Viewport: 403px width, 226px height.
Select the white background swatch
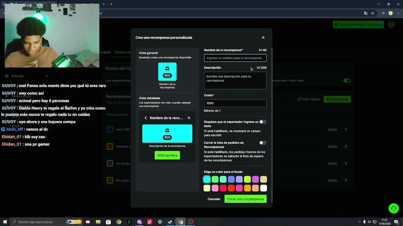(x=264, y=188)
